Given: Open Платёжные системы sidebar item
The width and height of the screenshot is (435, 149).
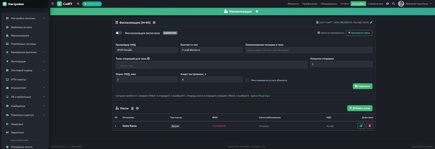Looking at the screenshot, I should point(25,44).
